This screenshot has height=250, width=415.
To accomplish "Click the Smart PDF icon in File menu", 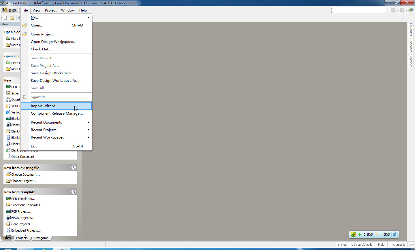I will [x=24, y=97].
